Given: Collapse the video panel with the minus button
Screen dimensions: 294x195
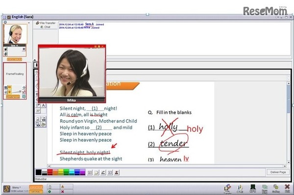Looking at the screenshot, I should [x=29, y=22].
